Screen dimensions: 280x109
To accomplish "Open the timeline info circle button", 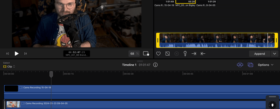I will [155, 65].
